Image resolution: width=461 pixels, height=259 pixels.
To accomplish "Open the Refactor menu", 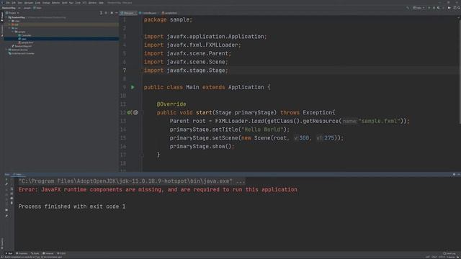I will point(56,3).
